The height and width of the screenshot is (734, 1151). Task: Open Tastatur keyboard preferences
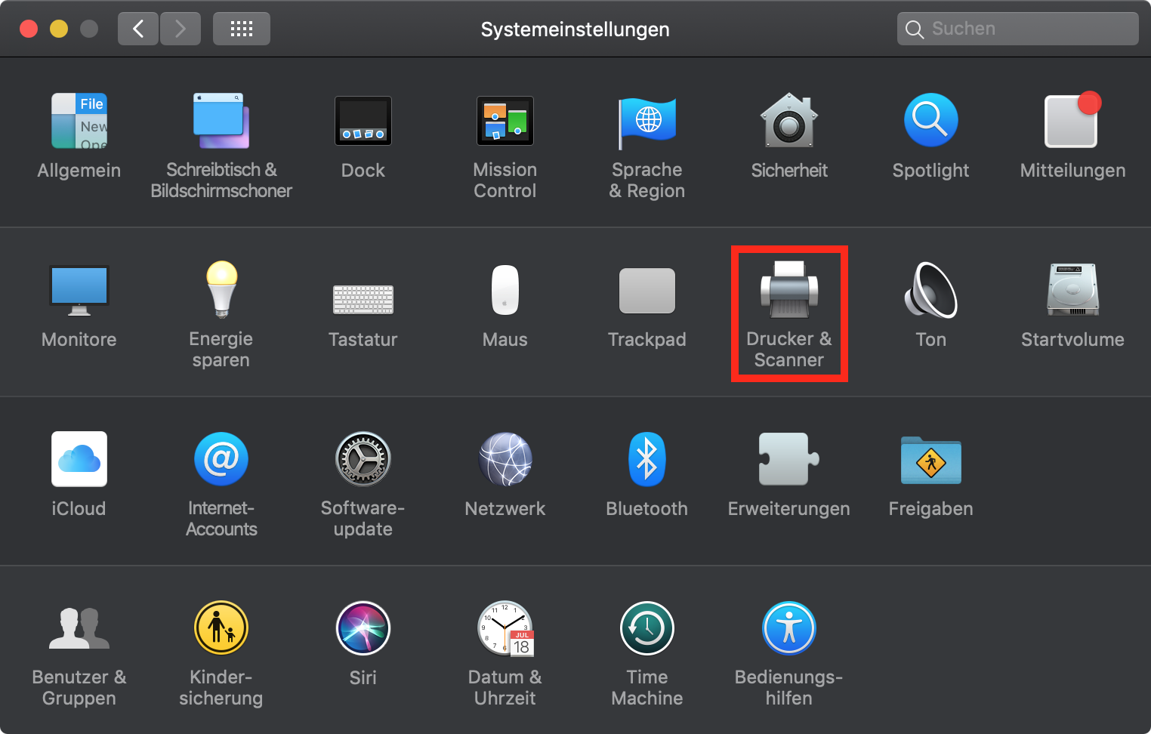(x=363, y=299)
